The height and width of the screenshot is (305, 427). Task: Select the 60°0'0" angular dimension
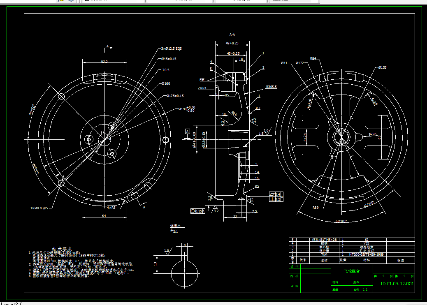(x=341, y=221)
